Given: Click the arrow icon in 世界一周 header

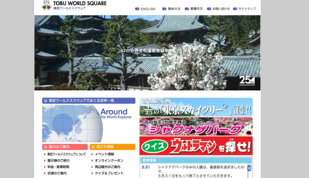Looking at the screenshot, I should [45, 101].
